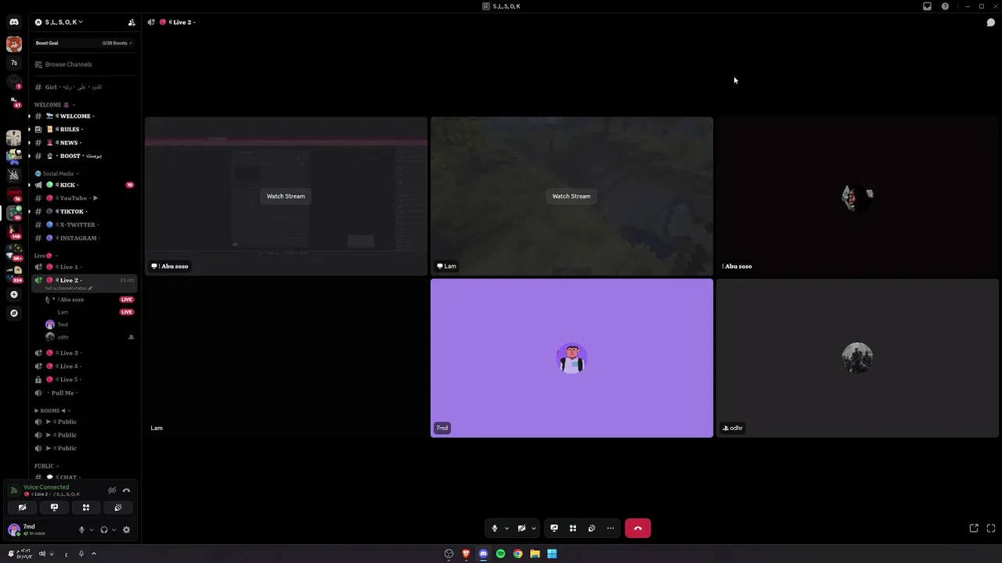Click Boost Goal progress banner
The height and width of the screenshot is (563, 1002).
(x=85, y=43)
